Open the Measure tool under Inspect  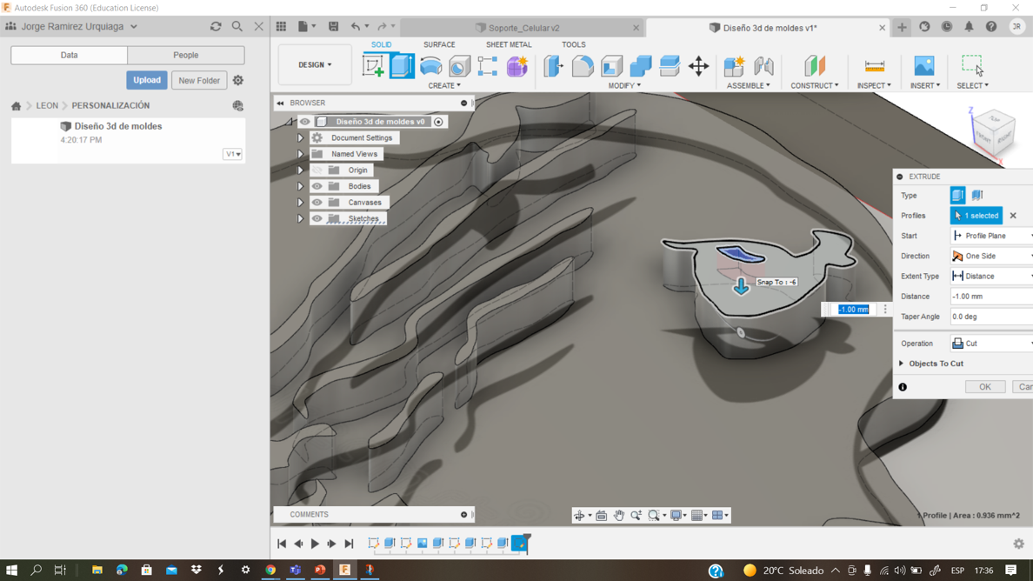[x=874, y=66]
